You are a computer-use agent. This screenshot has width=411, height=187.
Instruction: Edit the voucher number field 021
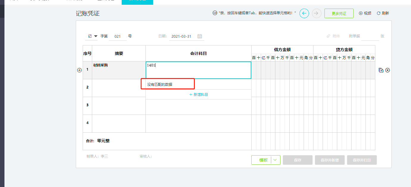[x=117, y=36]
